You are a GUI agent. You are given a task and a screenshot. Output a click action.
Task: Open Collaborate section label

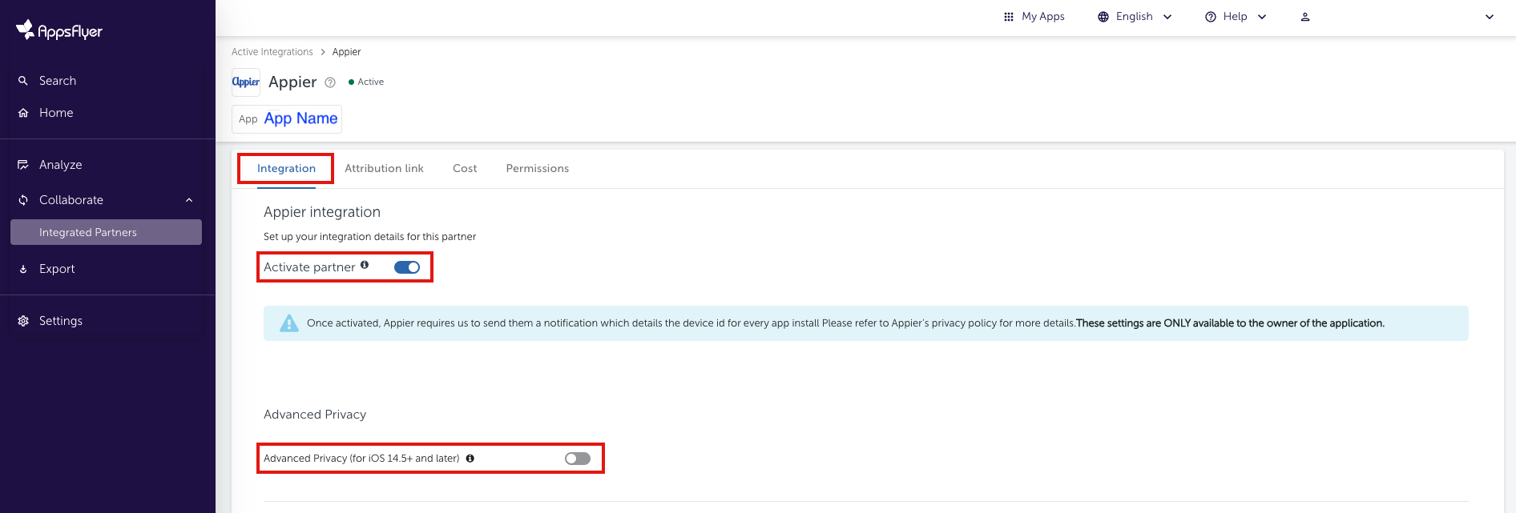(x=71, y=200)
